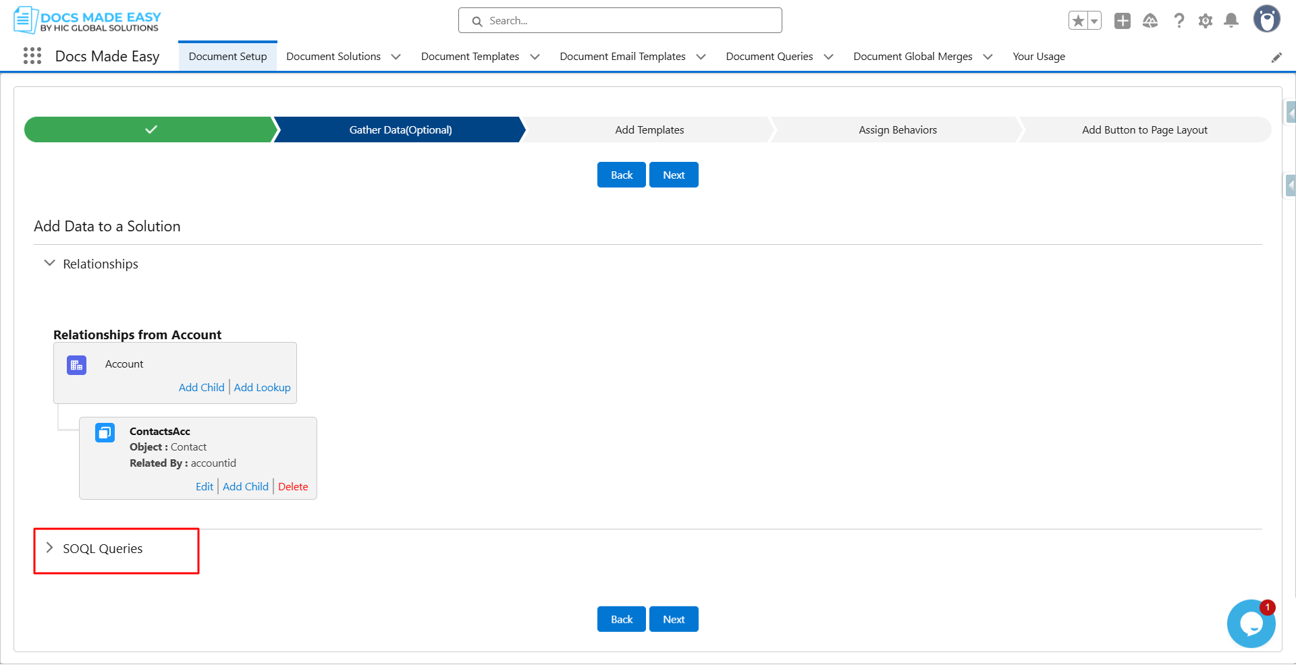Image resolution: width=1296 pixels, height=665 pixels.
Task: Open the chat bubble widget
Action: 1250,624
